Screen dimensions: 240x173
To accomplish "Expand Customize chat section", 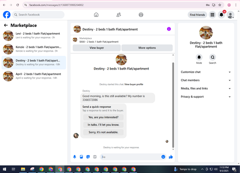I will coord(206,72).
